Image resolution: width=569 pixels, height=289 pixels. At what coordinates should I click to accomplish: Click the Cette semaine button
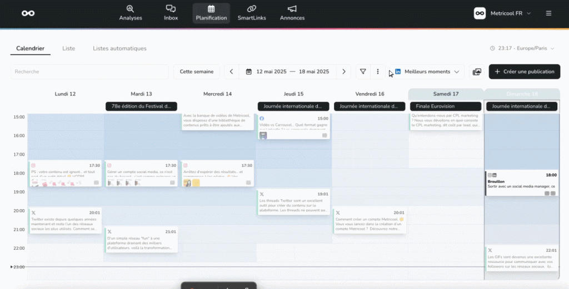[196, 72]
